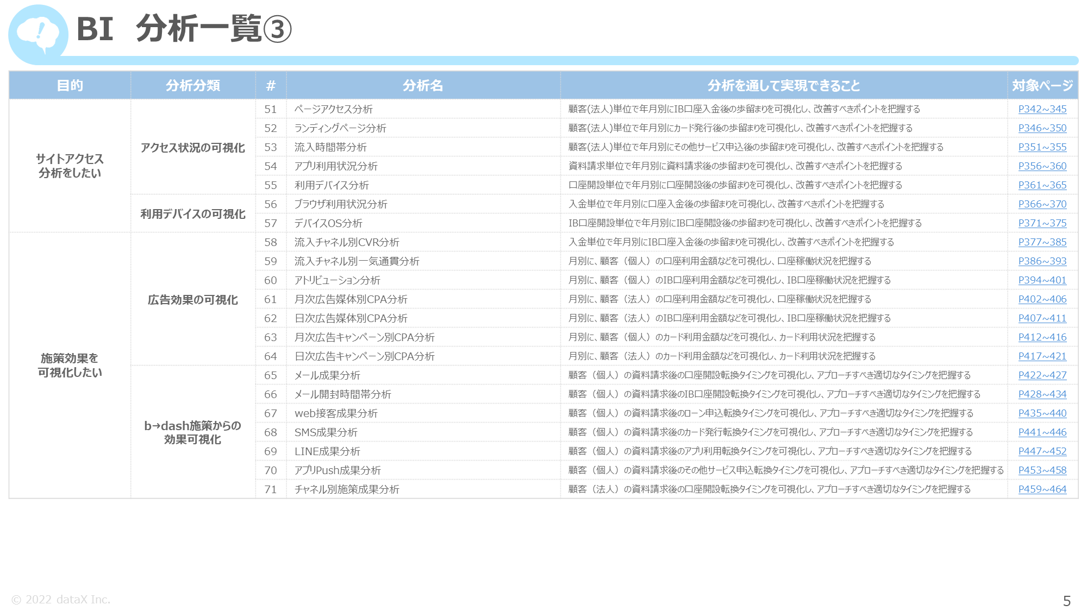
Task: Open page link P412~416
Action: [x=1042, y=337]
